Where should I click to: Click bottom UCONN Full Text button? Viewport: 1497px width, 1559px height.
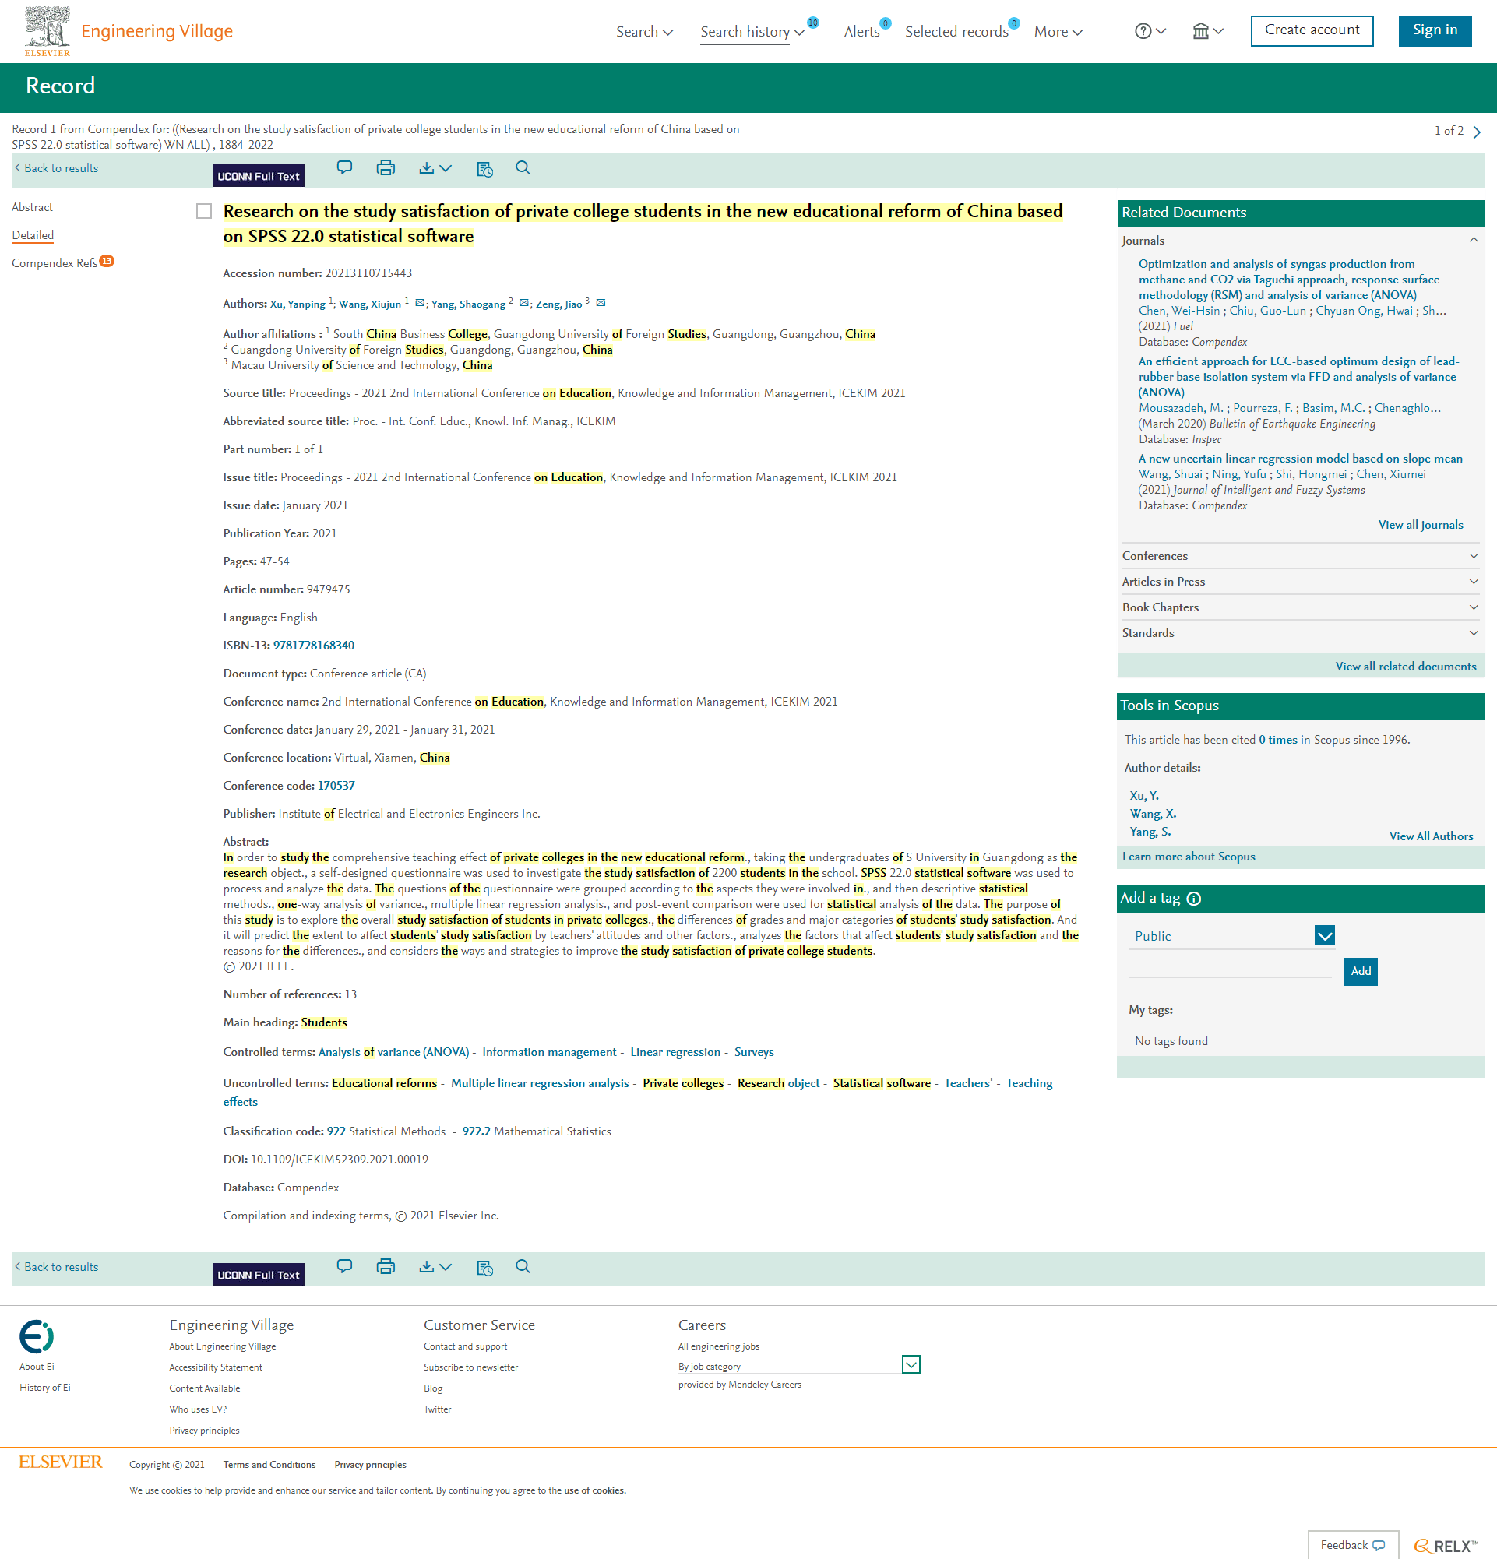pyautogui.click(x=259, y=1274)
